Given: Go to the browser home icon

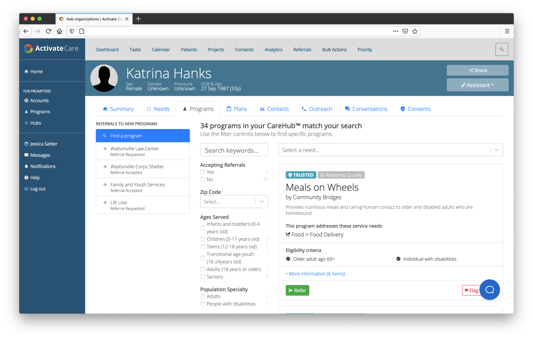Looking at the screenshot, I should (60, 31).
